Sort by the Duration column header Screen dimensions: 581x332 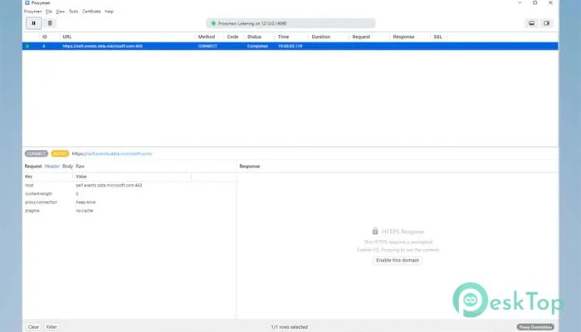tap(321, 37)
